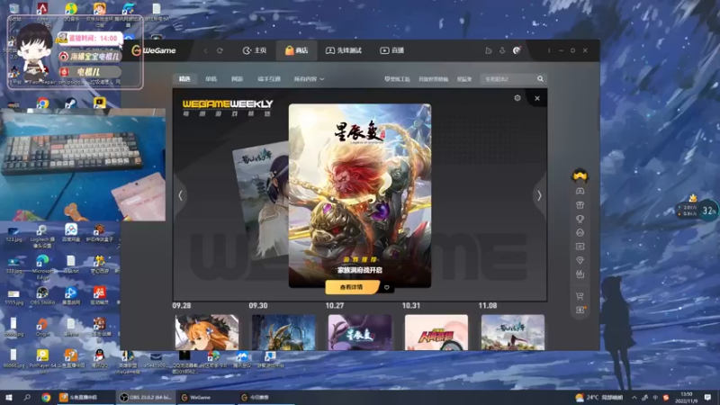Screen dimensions: 720x405
Task: Open PotPlayer 64 desktop shortcut
Action: point(42,359)
